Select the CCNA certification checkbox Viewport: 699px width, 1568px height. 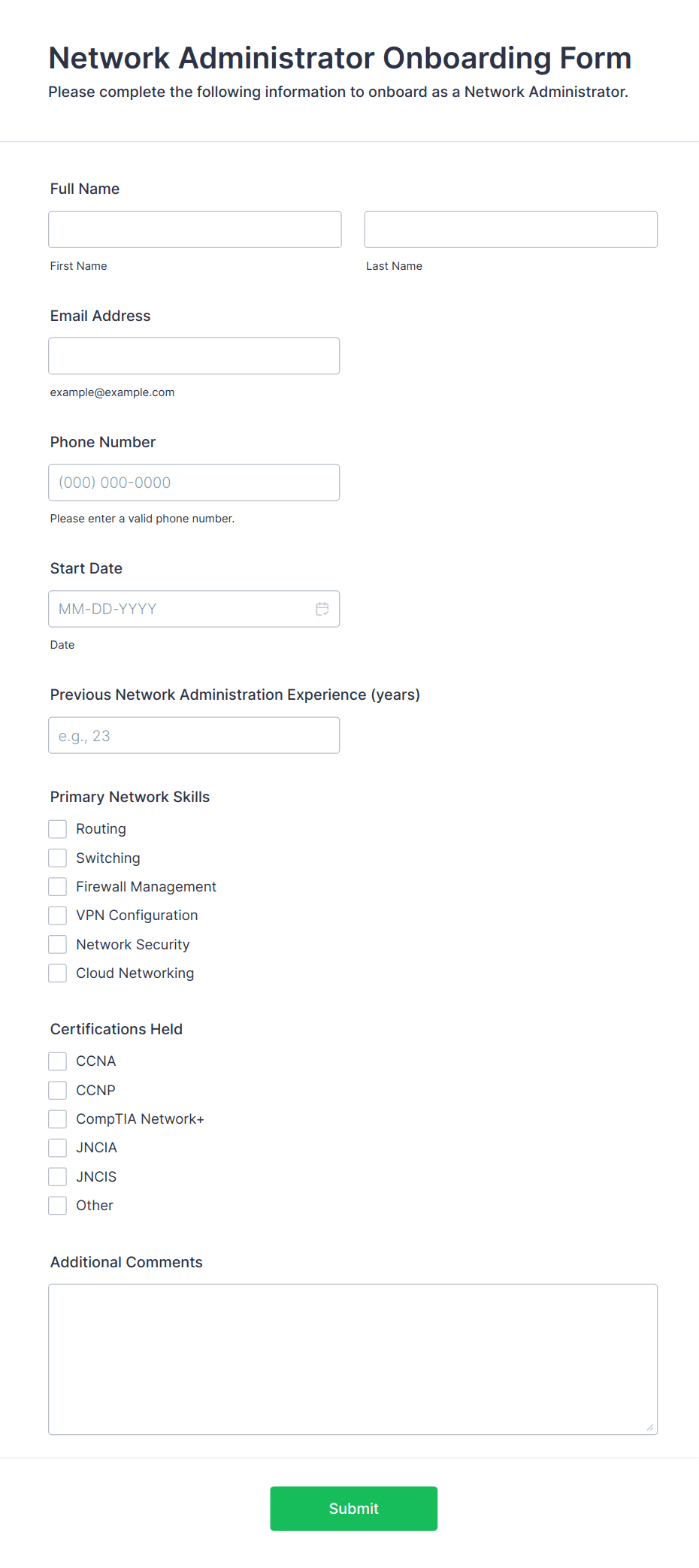(57, 1061)
